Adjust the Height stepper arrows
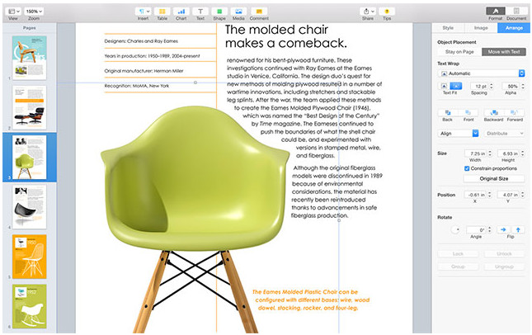This screenshot has height=335, width=532. pyautogui.click(x=523, y=153)
